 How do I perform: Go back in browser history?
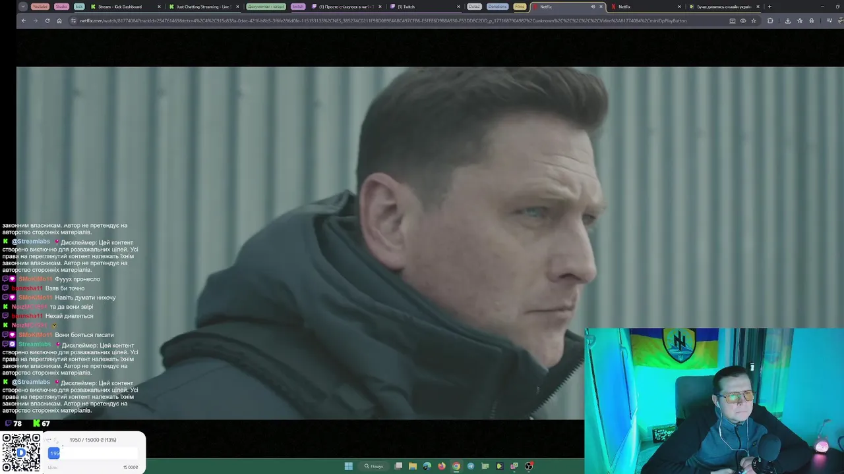24,20
